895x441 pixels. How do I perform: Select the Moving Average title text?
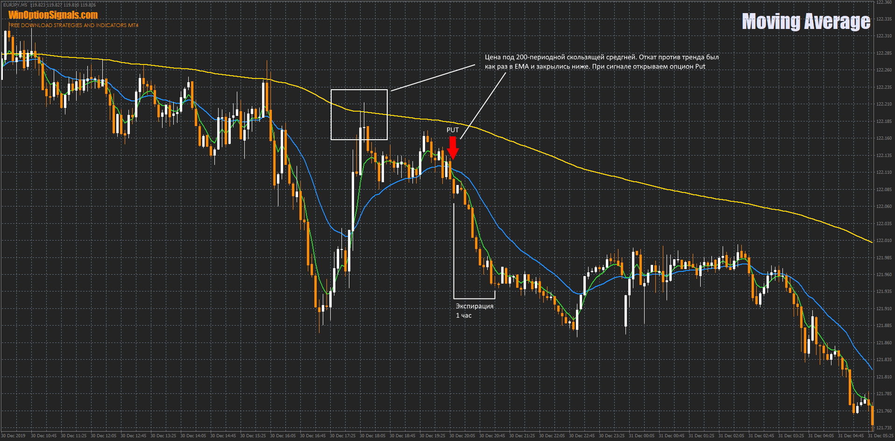pos(806,21)
